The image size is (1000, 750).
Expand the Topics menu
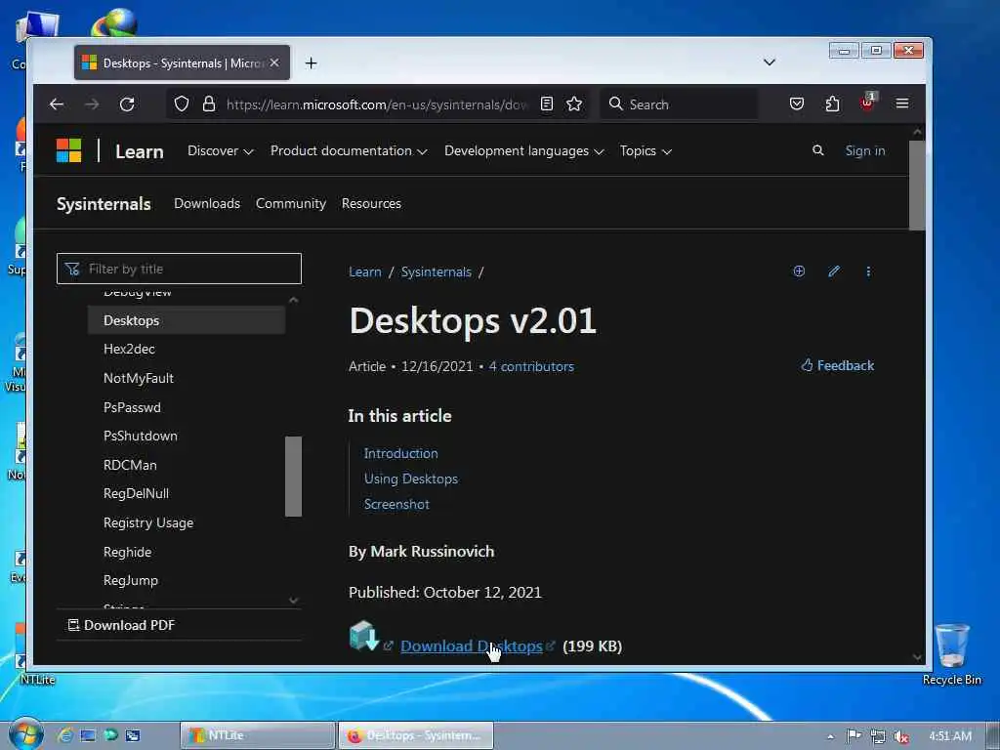pyautogui.click(x=646, y=151)
